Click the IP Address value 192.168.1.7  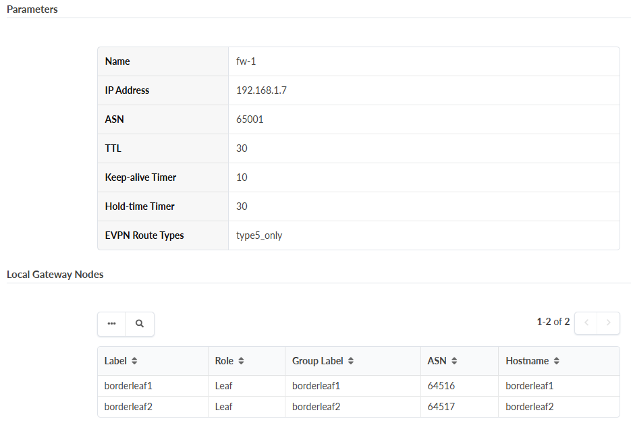pyautogui.click(x=261, y=90)
